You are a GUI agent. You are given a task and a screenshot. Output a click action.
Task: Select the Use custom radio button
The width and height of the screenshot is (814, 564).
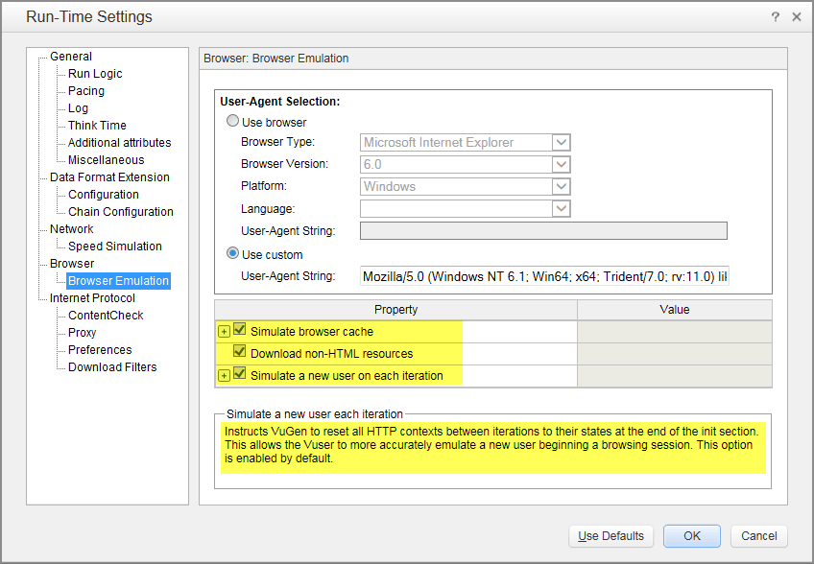tap(232, 254)
